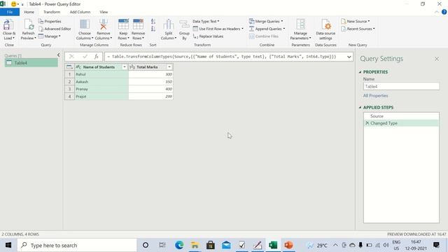Click the query Name input field
Screen dimensions: 448x252
401,86
